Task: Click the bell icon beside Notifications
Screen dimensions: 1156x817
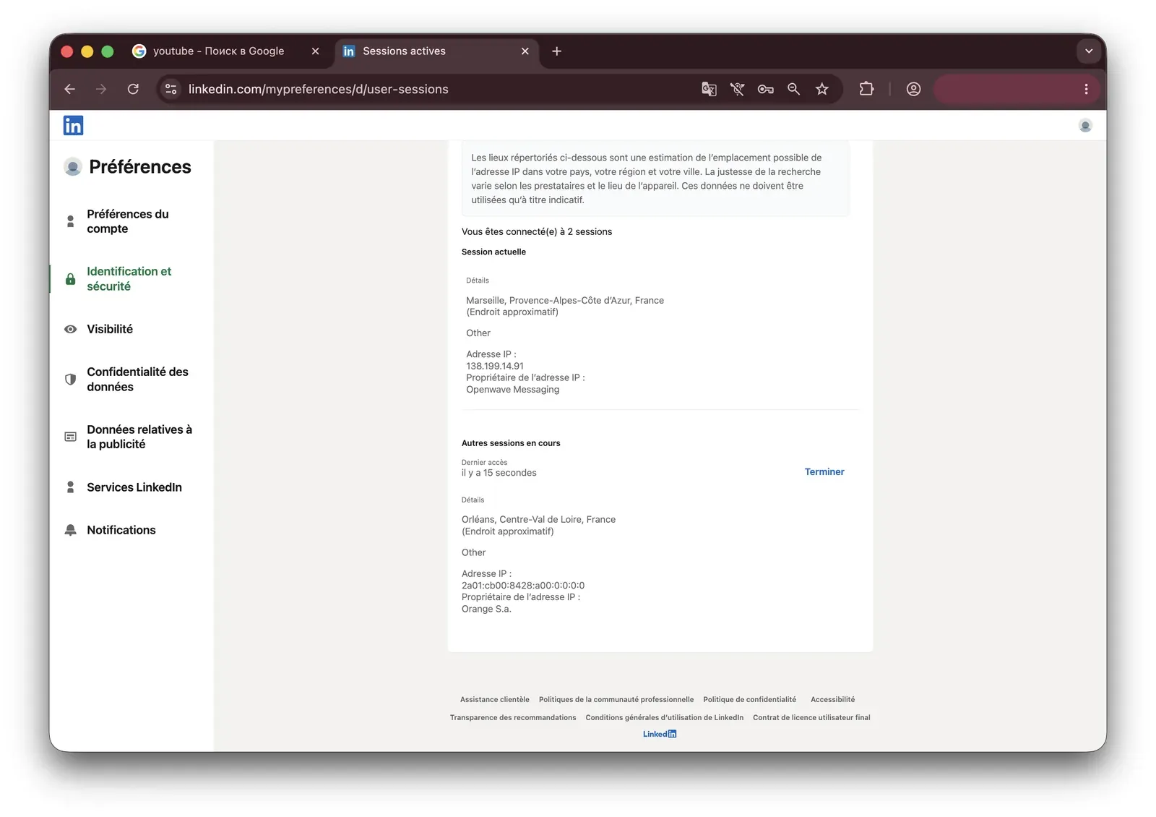Action: pyautogui.click(x=70, y=530)
